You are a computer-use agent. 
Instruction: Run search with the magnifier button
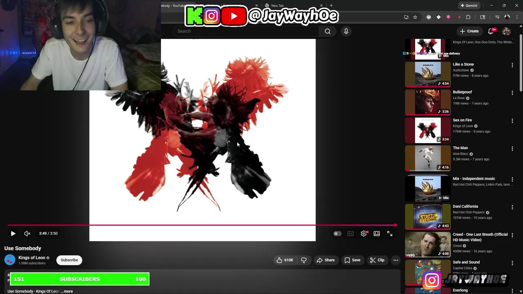(328, 31)
